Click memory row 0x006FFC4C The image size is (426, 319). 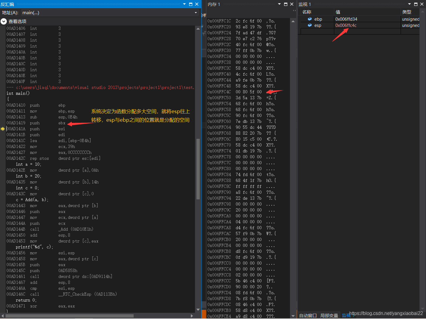242,92
